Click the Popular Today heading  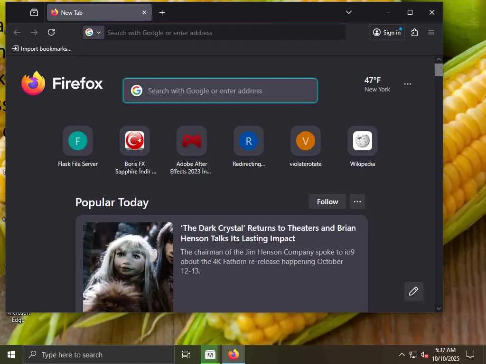click(112, 202)
